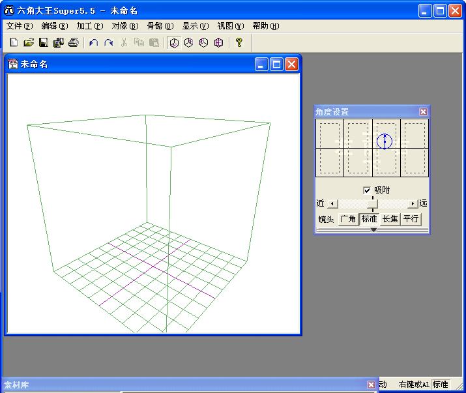The image size is (466, 393).
Task: Open a file using the folder icon
Action: coord(29,43)
